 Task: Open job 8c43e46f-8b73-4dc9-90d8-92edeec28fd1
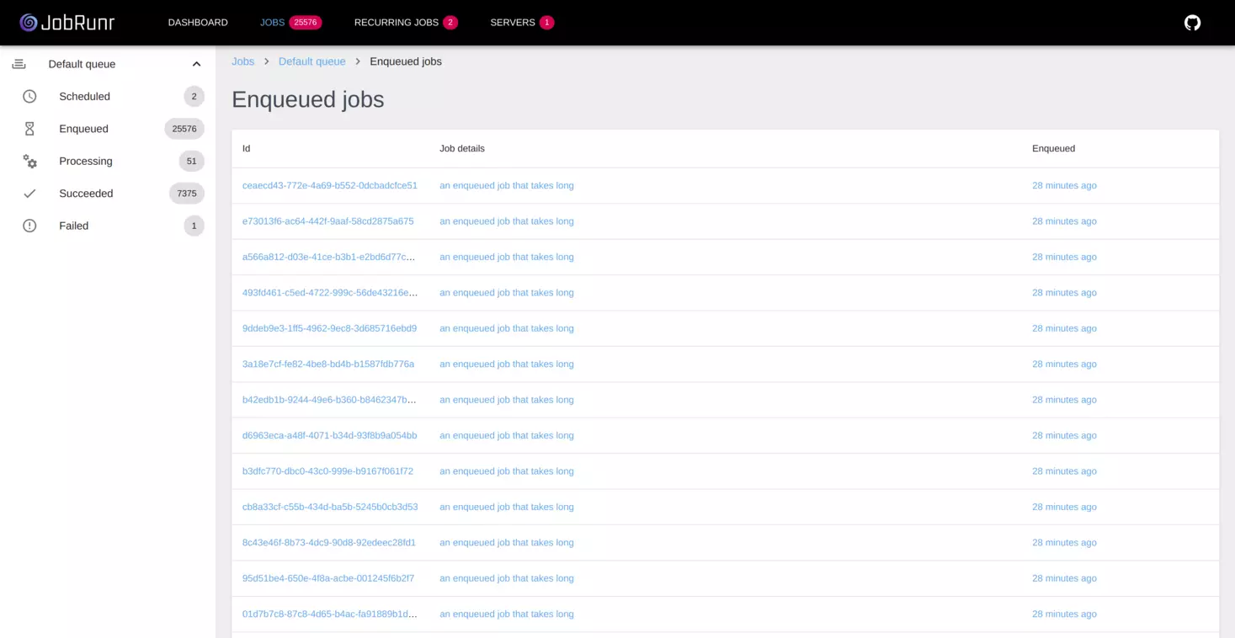(329, 543)
